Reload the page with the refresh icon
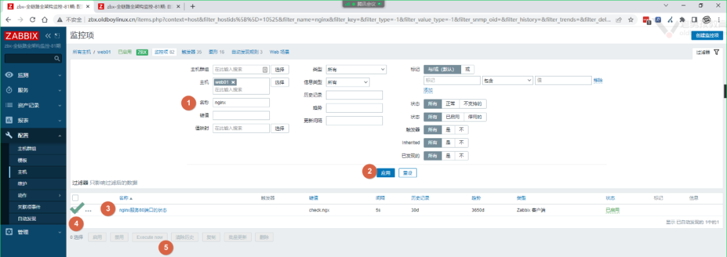The width and height of the screenshot is (727, 257). point(32,20)
